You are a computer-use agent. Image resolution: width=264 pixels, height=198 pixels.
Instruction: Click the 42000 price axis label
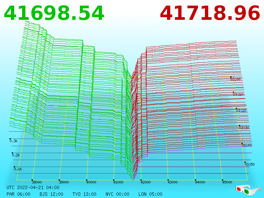[146, 182]
